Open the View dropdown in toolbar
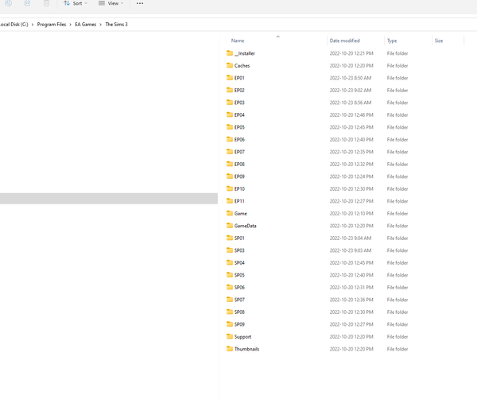Screen dimensions: 477x403 click(111, 3)
